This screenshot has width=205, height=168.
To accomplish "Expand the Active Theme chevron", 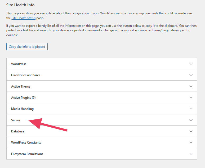I will 191,86.
